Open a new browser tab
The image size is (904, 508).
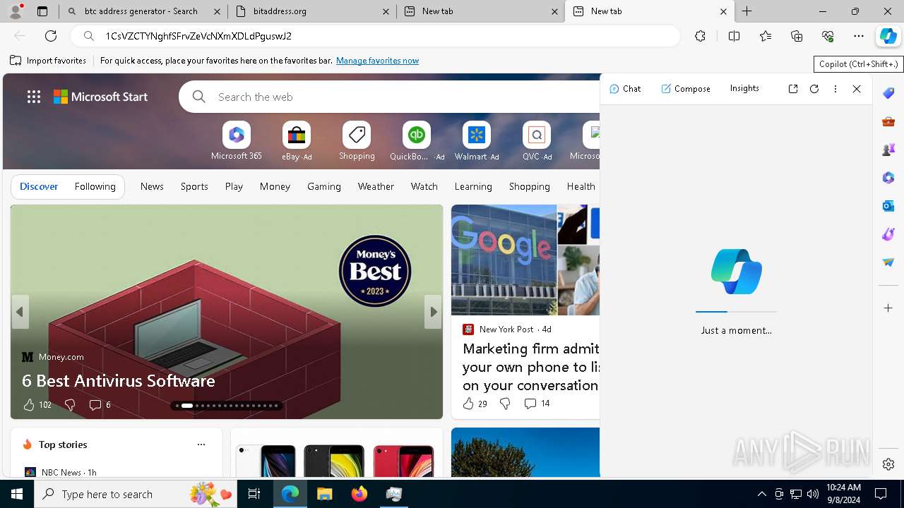pos(747,11)
